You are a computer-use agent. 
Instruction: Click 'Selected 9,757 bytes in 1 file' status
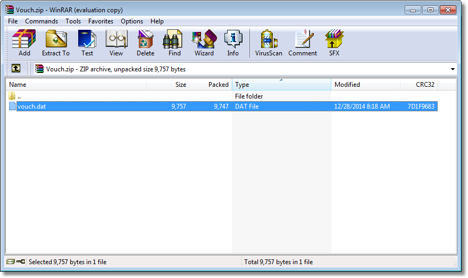(68, 262)
